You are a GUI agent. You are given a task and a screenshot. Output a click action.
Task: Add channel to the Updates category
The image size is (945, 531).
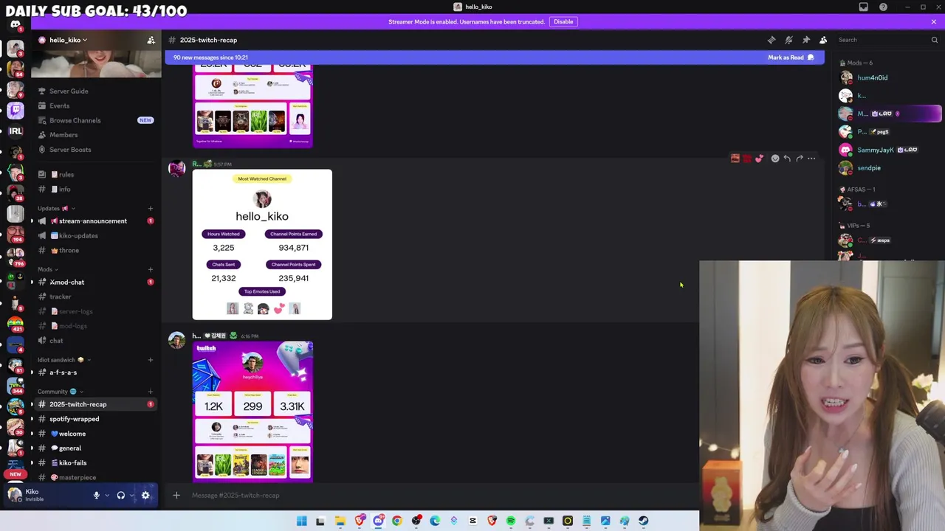pyautogui.click(x=151, y=209)
